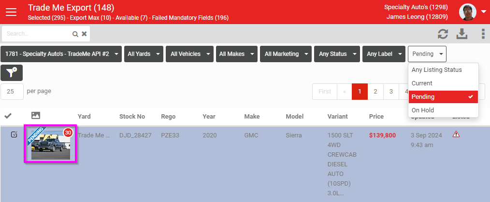Screen dimensions: 490x202
Task: Click the download icon
Action: [462, 34]
